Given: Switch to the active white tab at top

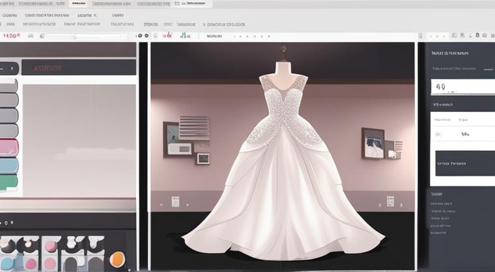Looking at the screenshot, I should [x=78, y=4].
